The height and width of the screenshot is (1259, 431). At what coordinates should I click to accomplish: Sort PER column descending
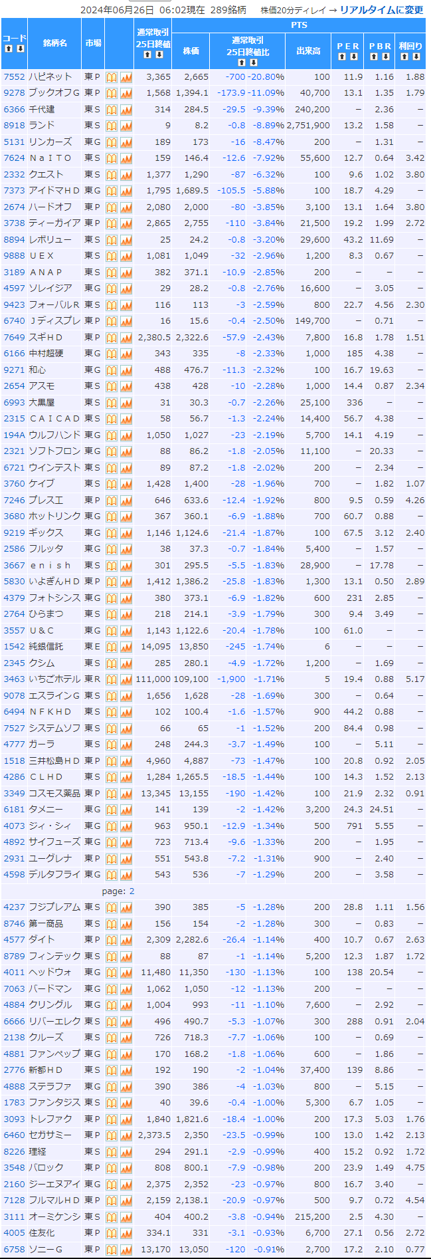[353, 57]
